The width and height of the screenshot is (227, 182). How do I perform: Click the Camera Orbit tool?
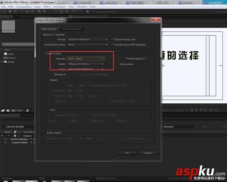(x=27, y=11)
